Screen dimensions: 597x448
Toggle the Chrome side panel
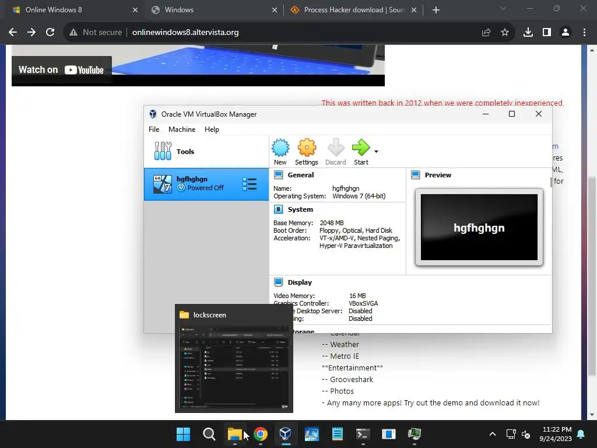[547, 33]
